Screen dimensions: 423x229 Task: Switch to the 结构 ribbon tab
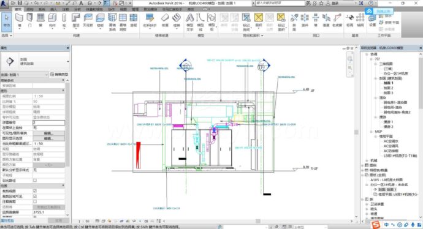pos(29,9)
